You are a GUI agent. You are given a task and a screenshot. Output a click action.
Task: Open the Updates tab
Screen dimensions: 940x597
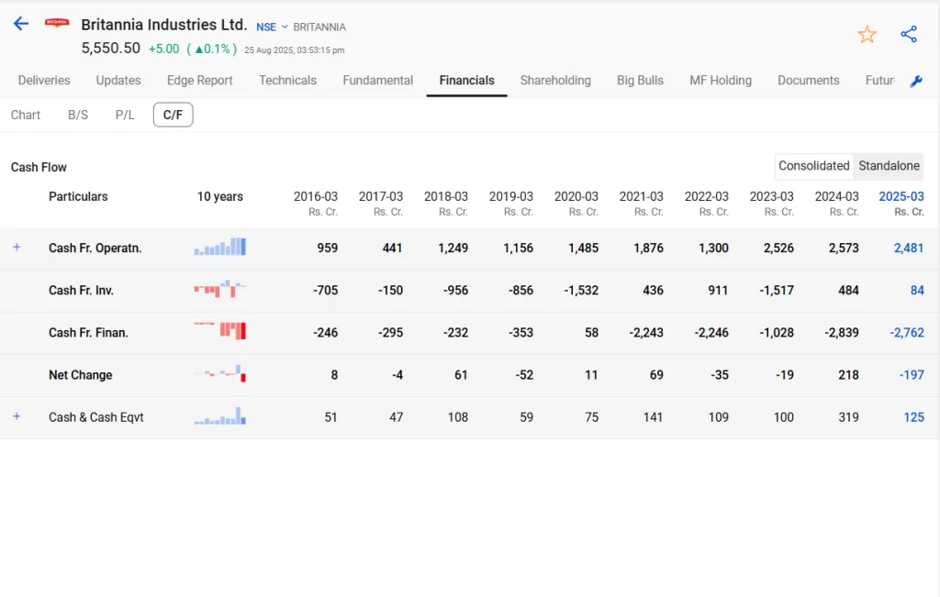point(118,80)
